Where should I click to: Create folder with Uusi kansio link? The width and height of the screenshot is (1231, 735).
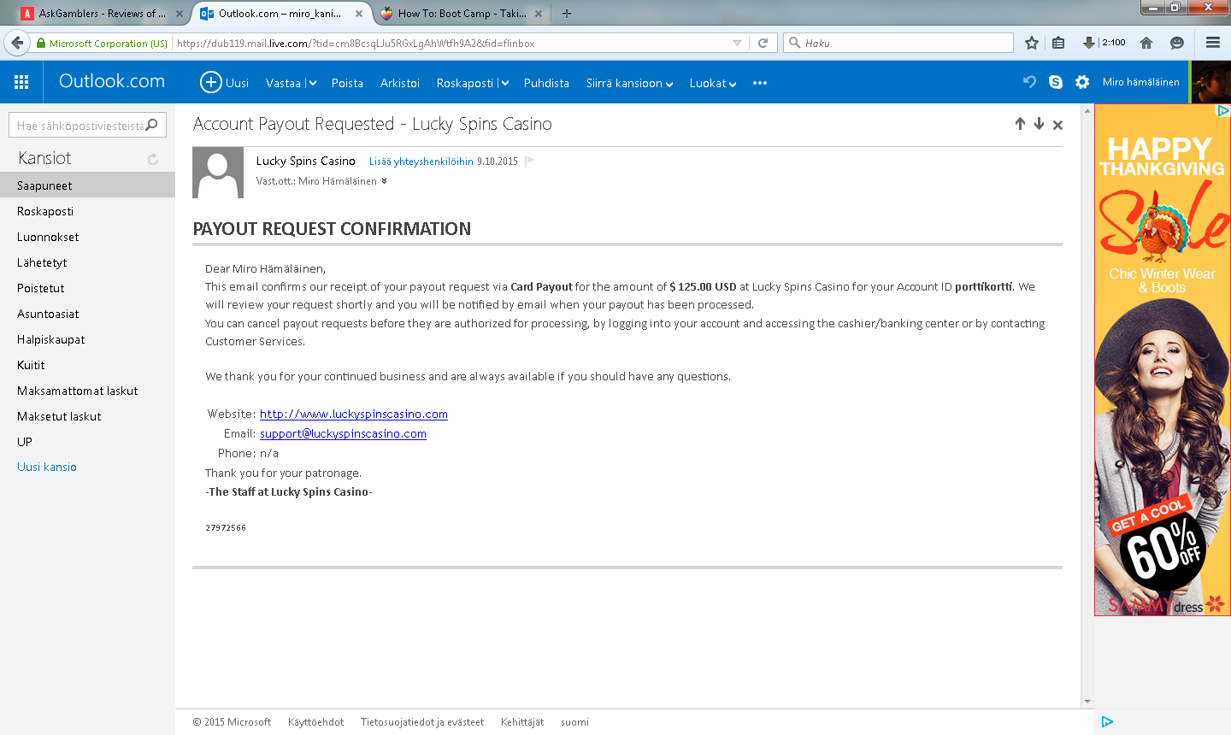click(x=47, y=467)
